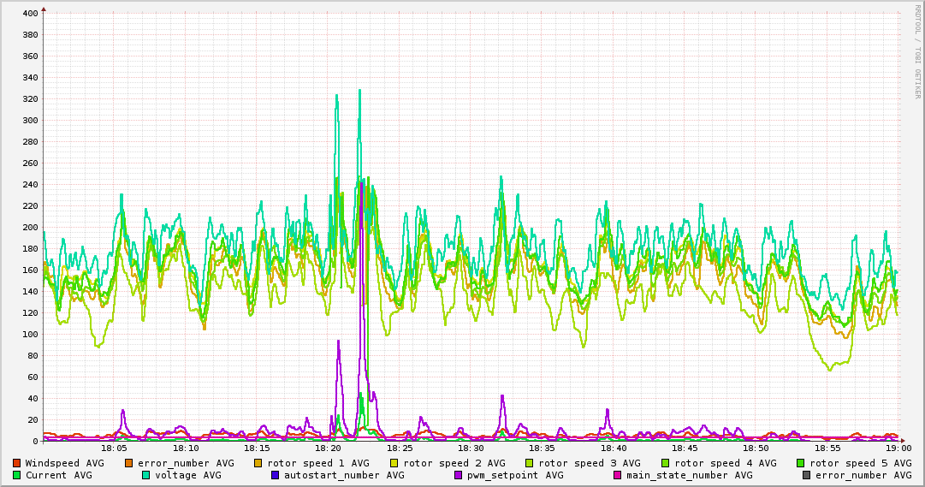This screenshot has width=925, height=487.
Task: Click the "rotor speed 3 AVG" label
Action: (590, 463)
